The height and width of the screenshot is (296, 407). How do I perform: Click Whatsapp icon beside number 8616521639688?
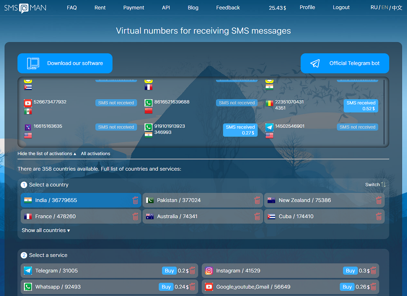click(x=149, y=103)
